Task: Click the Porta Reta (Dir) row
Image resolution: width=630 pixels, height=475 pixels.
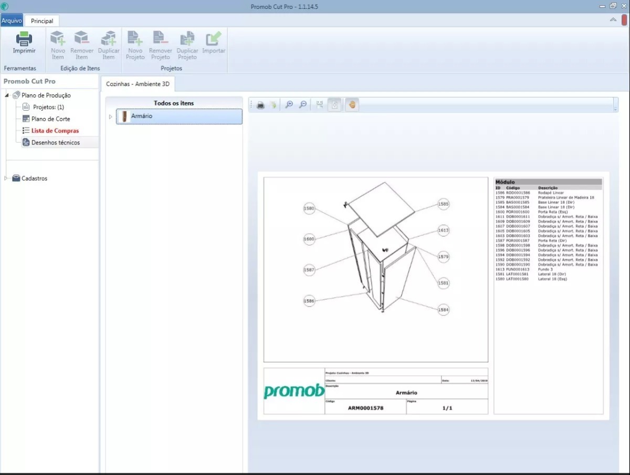Action: pos(549,240)
